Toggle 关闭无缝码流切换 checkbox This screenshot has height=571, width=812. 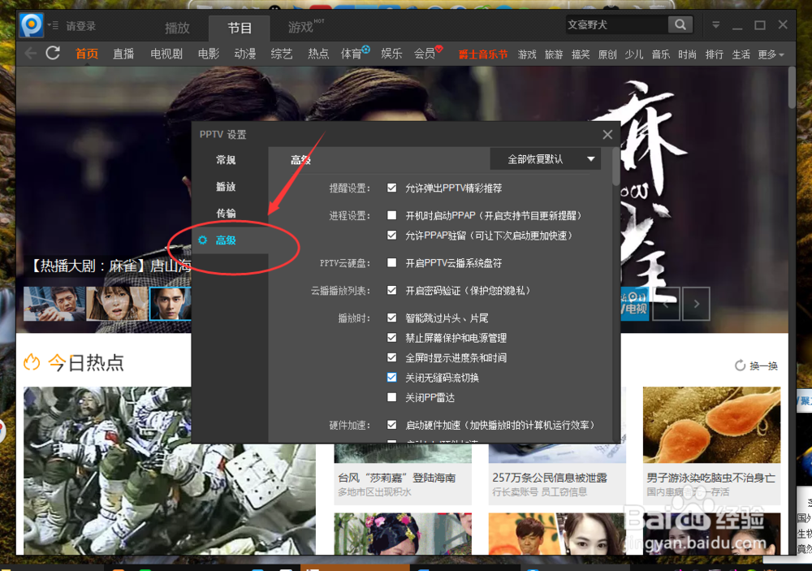(392, 377)
